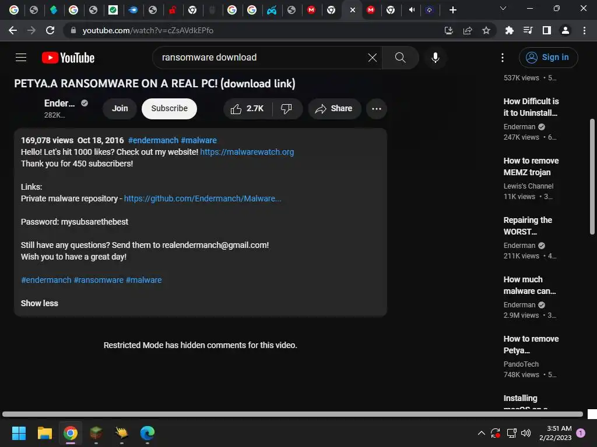Close the active YouTube tab
The image size is (597, 447).
pyautogui.click(x=353, y=10)
